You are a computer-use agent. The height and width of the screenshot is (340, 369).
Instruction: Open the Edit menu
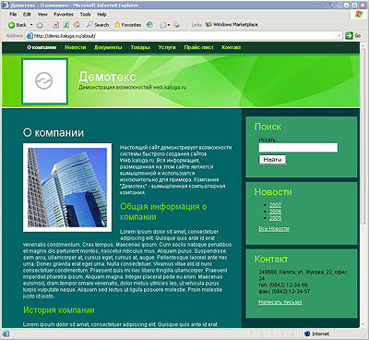tap(27, 14)
